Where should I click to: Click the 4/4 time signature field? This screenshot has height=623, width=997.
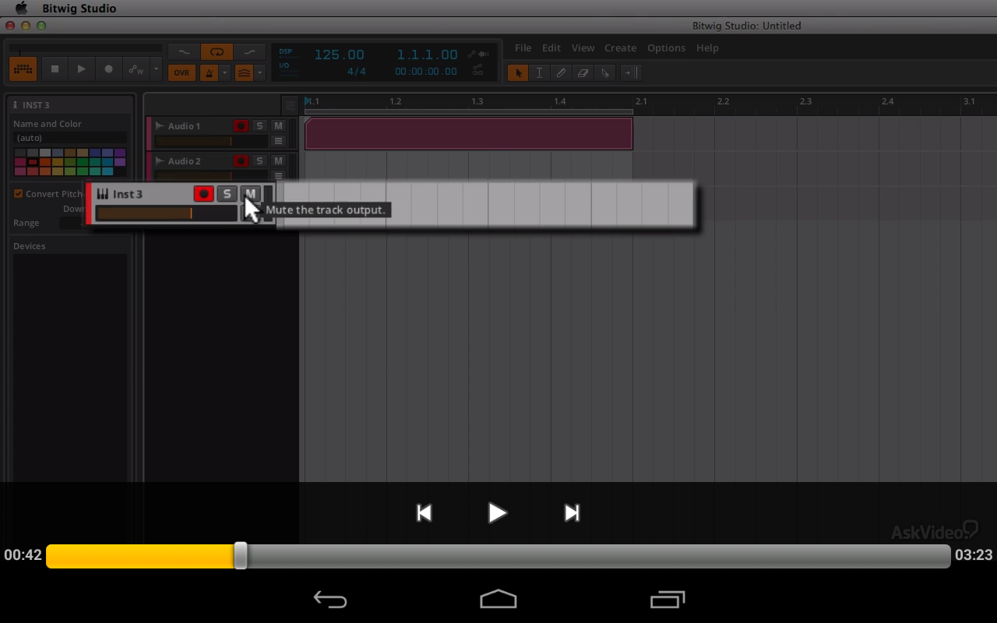pyautogui.click(x=357, y=72)
